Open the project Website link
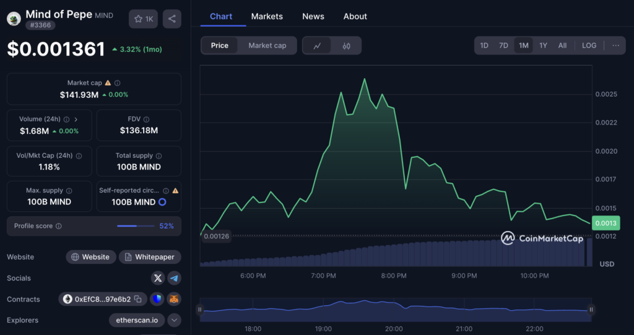This screenshot has height=335, width=634. click(91, 257)
